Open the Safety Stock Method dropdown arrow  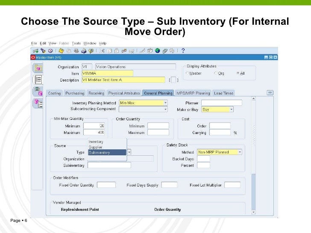[x=240, y=152]
